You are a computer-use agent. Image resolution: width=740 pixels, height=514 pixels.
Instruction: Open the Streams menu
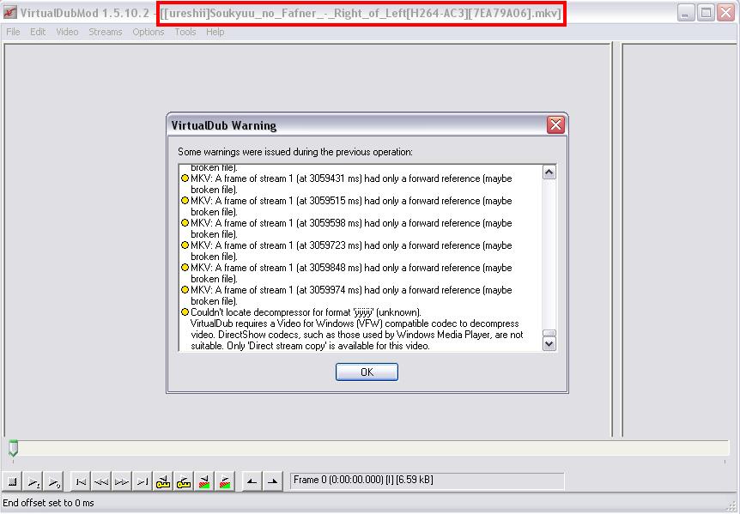click(106, 32)
